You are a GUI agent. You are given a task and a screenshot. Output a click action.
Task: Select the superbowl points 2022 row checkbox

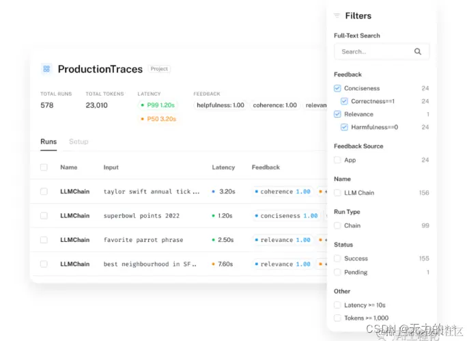pos(44,216)
